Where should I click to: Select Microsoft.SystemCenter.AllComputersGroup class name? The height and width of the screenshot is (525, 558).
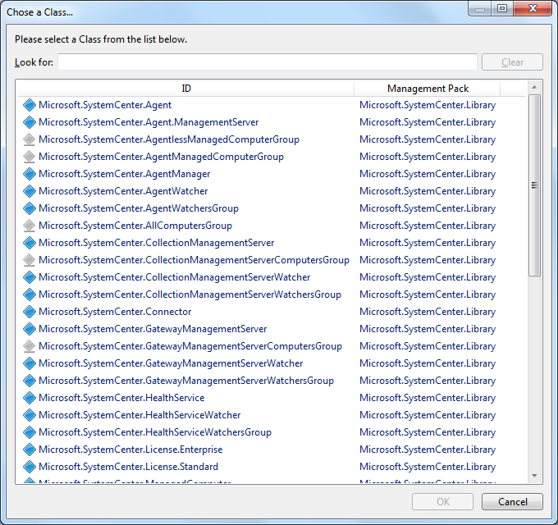(x=135, y=226)
